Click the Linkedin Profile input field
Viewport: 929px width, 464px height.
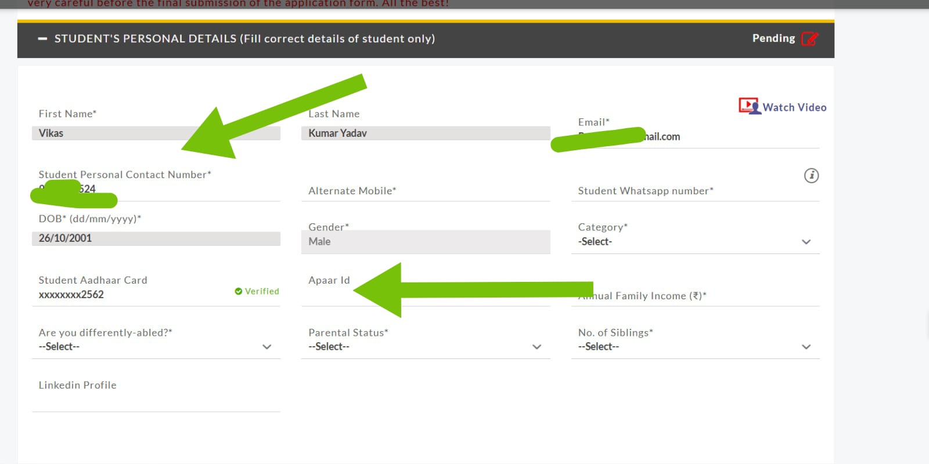[x=156, y=401]
